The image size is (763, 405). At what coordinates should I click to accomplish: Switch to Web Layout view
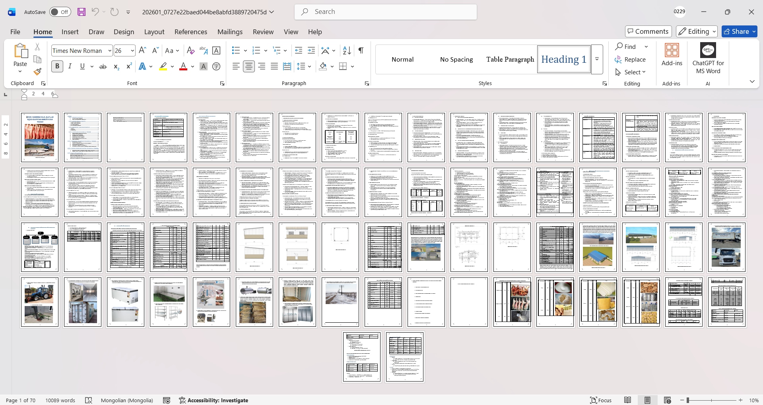tap(667, 400)
